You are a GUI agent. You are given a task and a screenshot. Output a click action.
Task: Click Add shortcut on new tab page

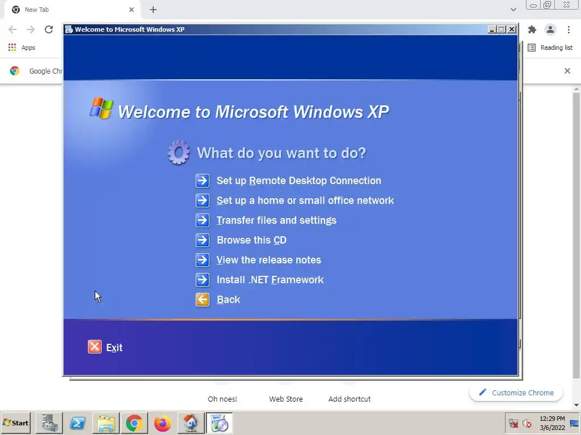click(350, 399)
